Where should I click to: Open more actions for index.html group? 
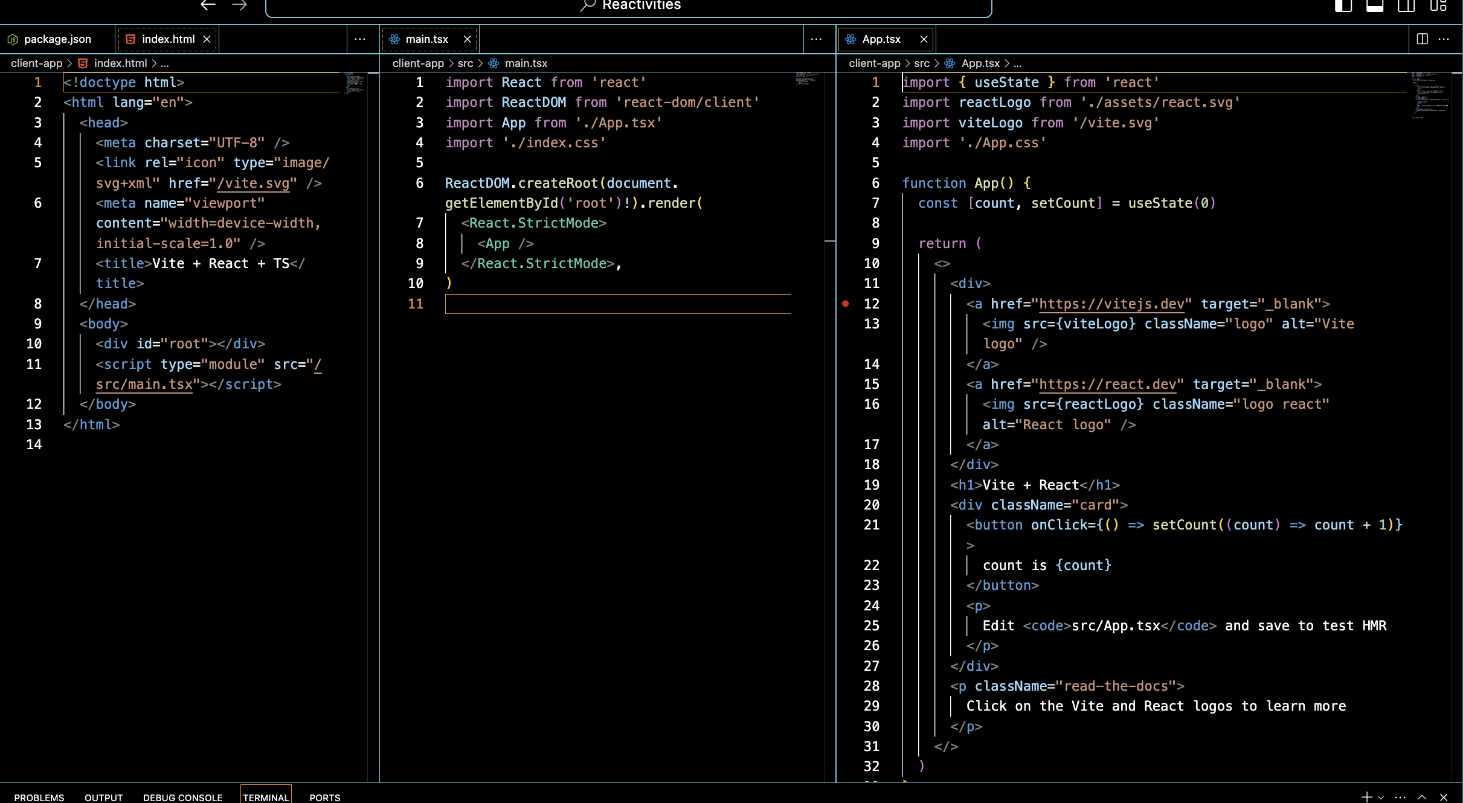pos(360,39)
